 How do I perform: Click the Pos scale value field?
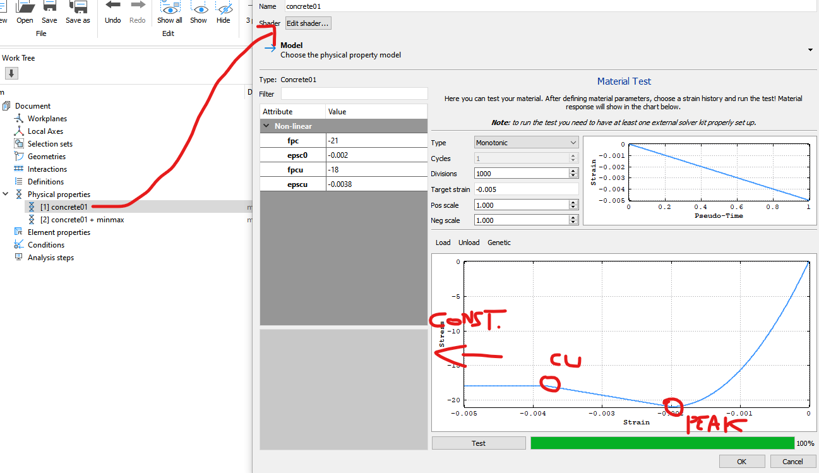point(522,205)
